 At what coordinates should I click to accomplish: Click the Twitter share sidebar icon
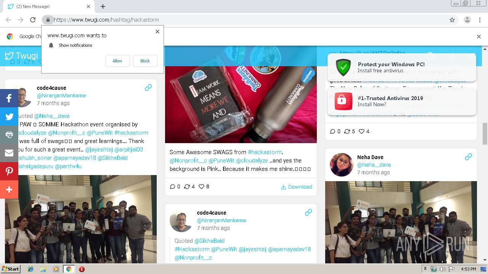click(x=9, y=116)
